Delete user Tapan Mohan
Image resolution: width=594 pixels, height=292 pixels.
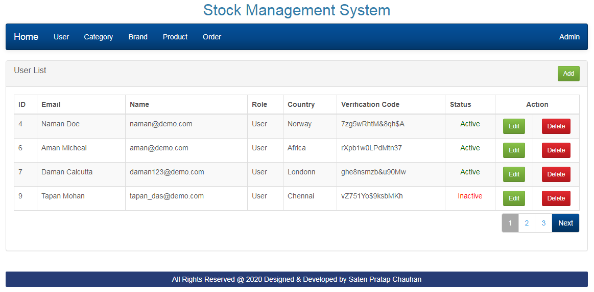[x=556, y=198]
